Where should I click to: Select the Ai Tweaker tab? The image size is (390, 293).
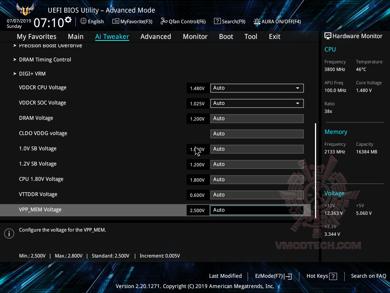click(112, 37)
